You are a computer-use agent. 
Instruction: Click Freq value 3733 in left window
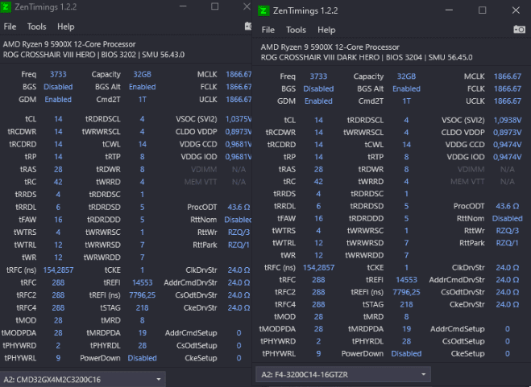click(58, 74)
